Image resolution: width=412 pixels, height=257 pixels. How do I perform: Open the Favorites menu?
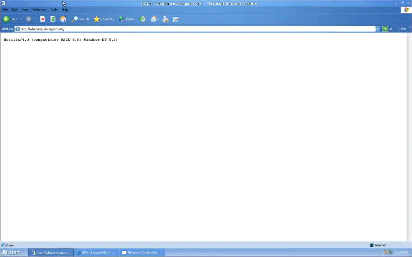pyautogui.click(x=39, y=10)
